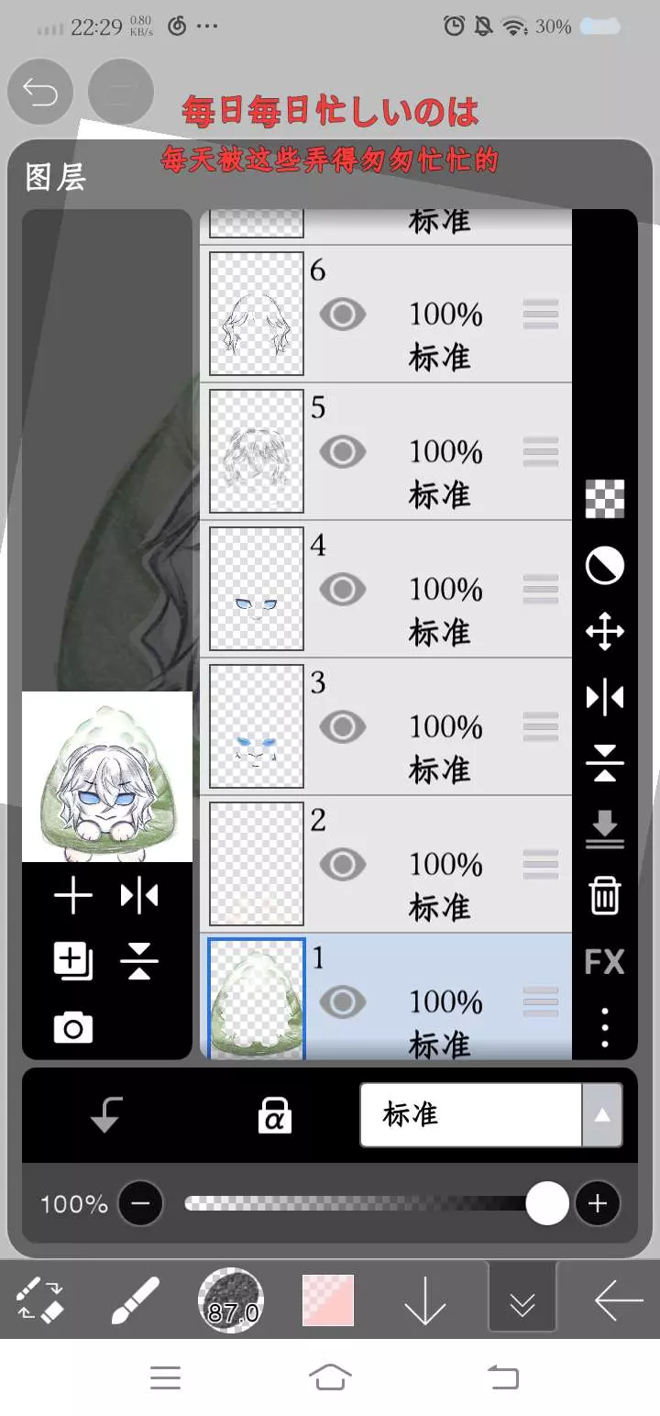Click the opacity slider handle
The height and width of the screenshot is (1416, 660).
coord(547,1203)
